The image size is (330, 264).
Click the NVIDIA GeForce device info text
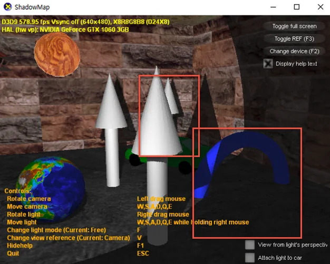click(x=66, y=29)
